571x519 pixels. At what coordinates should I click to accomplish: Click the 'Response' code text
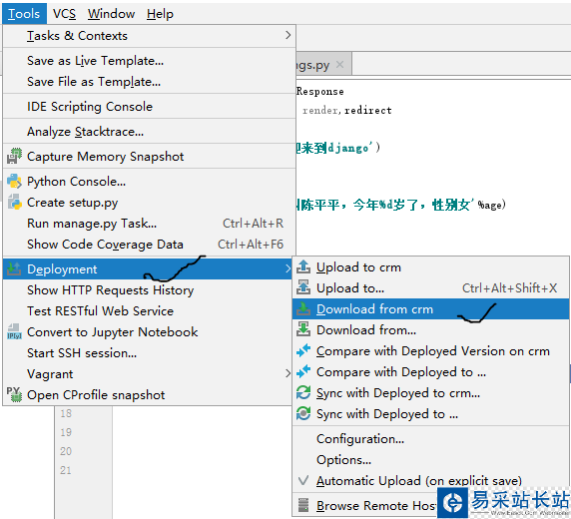tap(320, 92)
